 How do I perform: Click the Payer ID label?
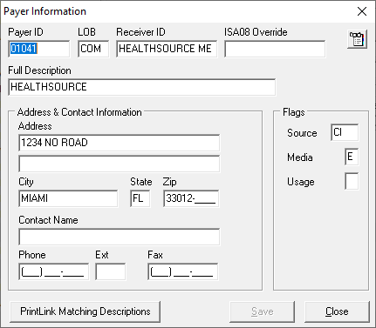tap(25, 32)
